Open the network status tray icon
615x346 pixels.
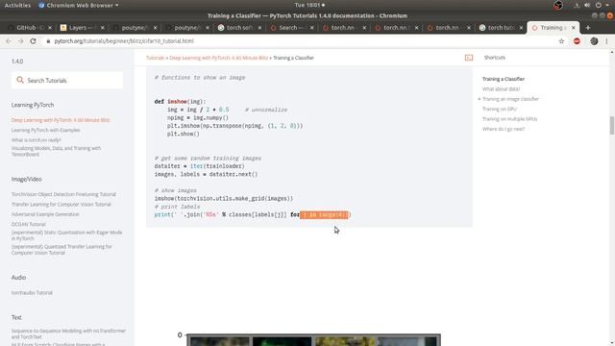click(x=577, y=5)
